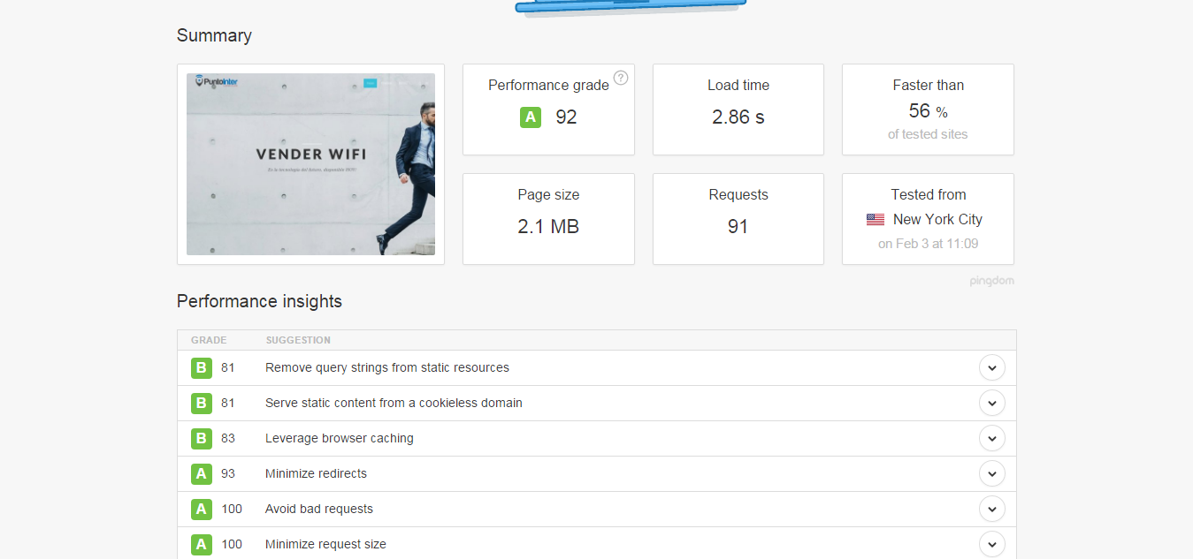The height and width of the screenshot is (559, 1193).
Task: Select the Load time summary card
Action: pyautogui.click(x=738, y=110)
